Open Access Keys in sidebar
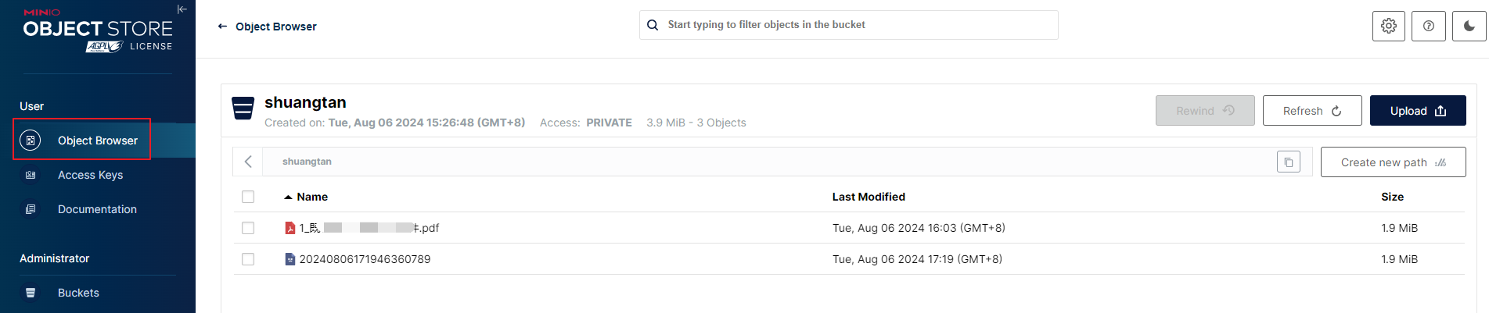Screen dimensions: 1489x313 [x=90, y=175]
